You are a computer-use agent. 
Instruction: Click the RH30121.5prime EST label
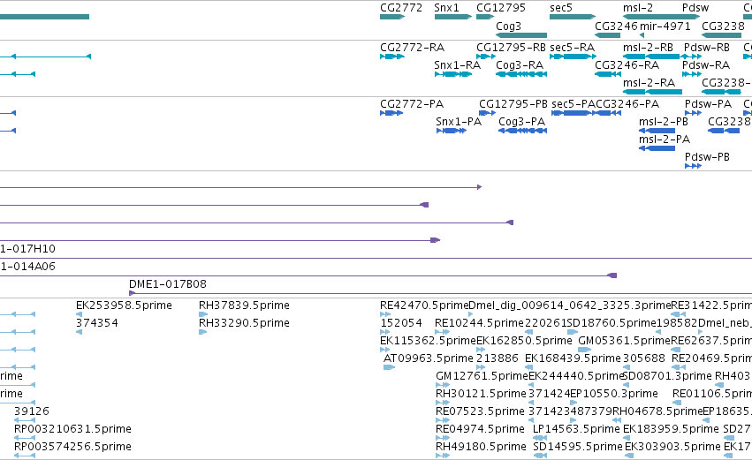pos(481,394)
